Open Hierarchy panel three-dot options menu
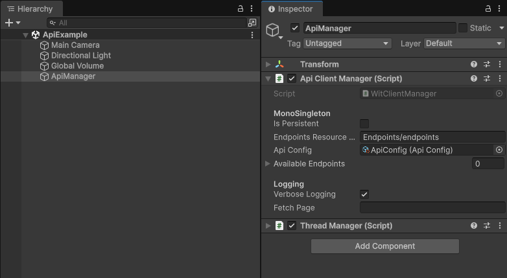Viewport: 507px width, 278px height. 252,8
